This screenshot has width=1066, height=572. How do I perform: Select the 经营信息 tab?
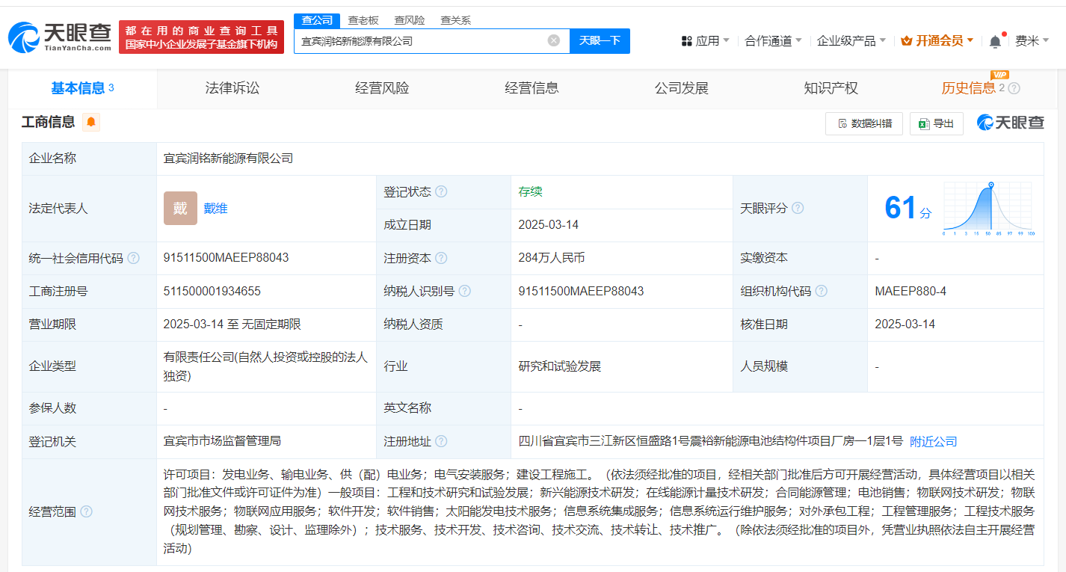point(532,88)
